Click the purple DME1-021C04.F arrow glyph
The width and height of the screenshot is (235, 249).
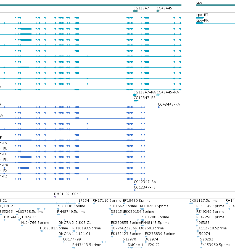click(x=55, y=197)
